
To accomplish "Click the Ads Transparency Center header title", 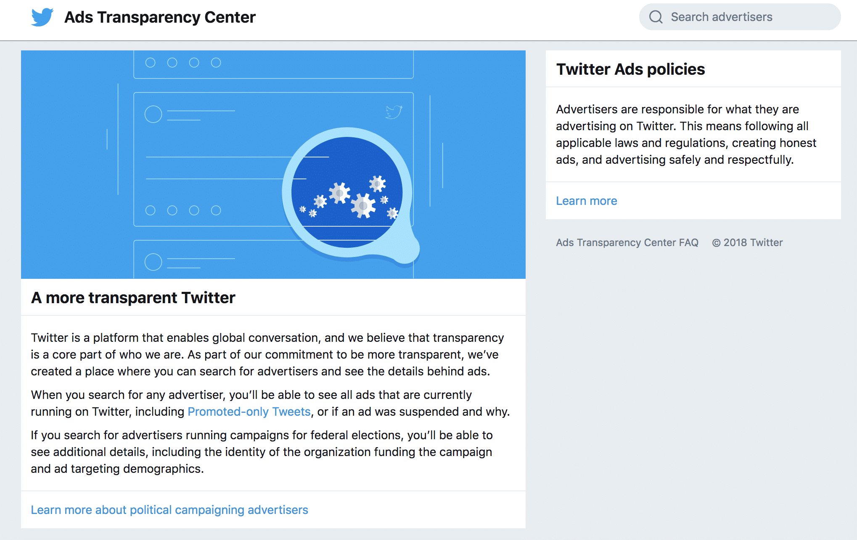I will [x=160, y=17].
